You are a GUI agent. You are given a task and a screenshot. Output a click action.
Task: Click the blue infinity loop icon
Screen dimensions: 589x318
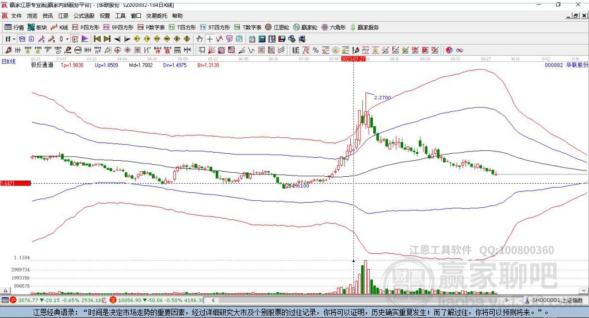point(460,50)
